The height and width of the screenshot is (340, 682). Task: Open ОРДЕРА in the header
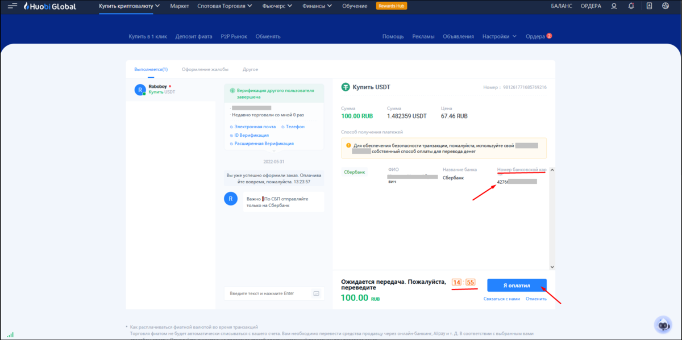click(591, 6)
